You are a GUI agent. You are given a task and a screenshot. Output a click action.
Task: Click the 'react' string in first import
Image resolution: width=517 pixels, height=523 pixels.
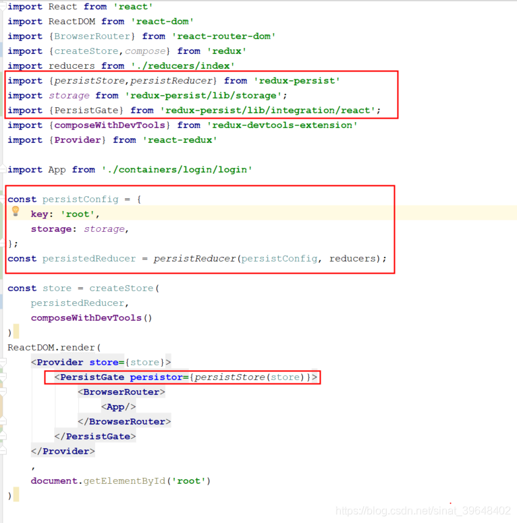133,7
